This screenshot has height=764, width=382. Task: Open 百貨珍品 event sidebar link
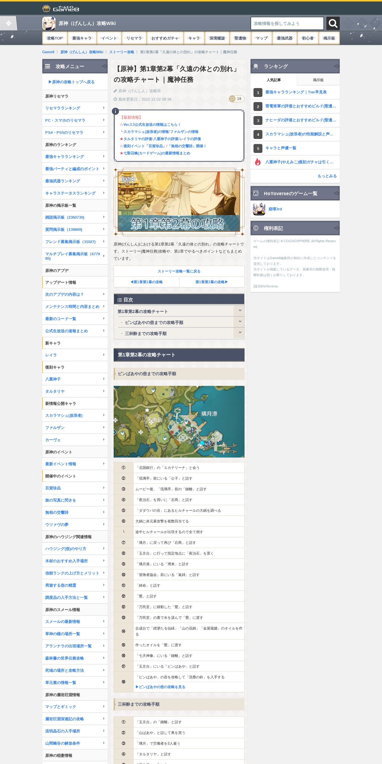point(53,488)
